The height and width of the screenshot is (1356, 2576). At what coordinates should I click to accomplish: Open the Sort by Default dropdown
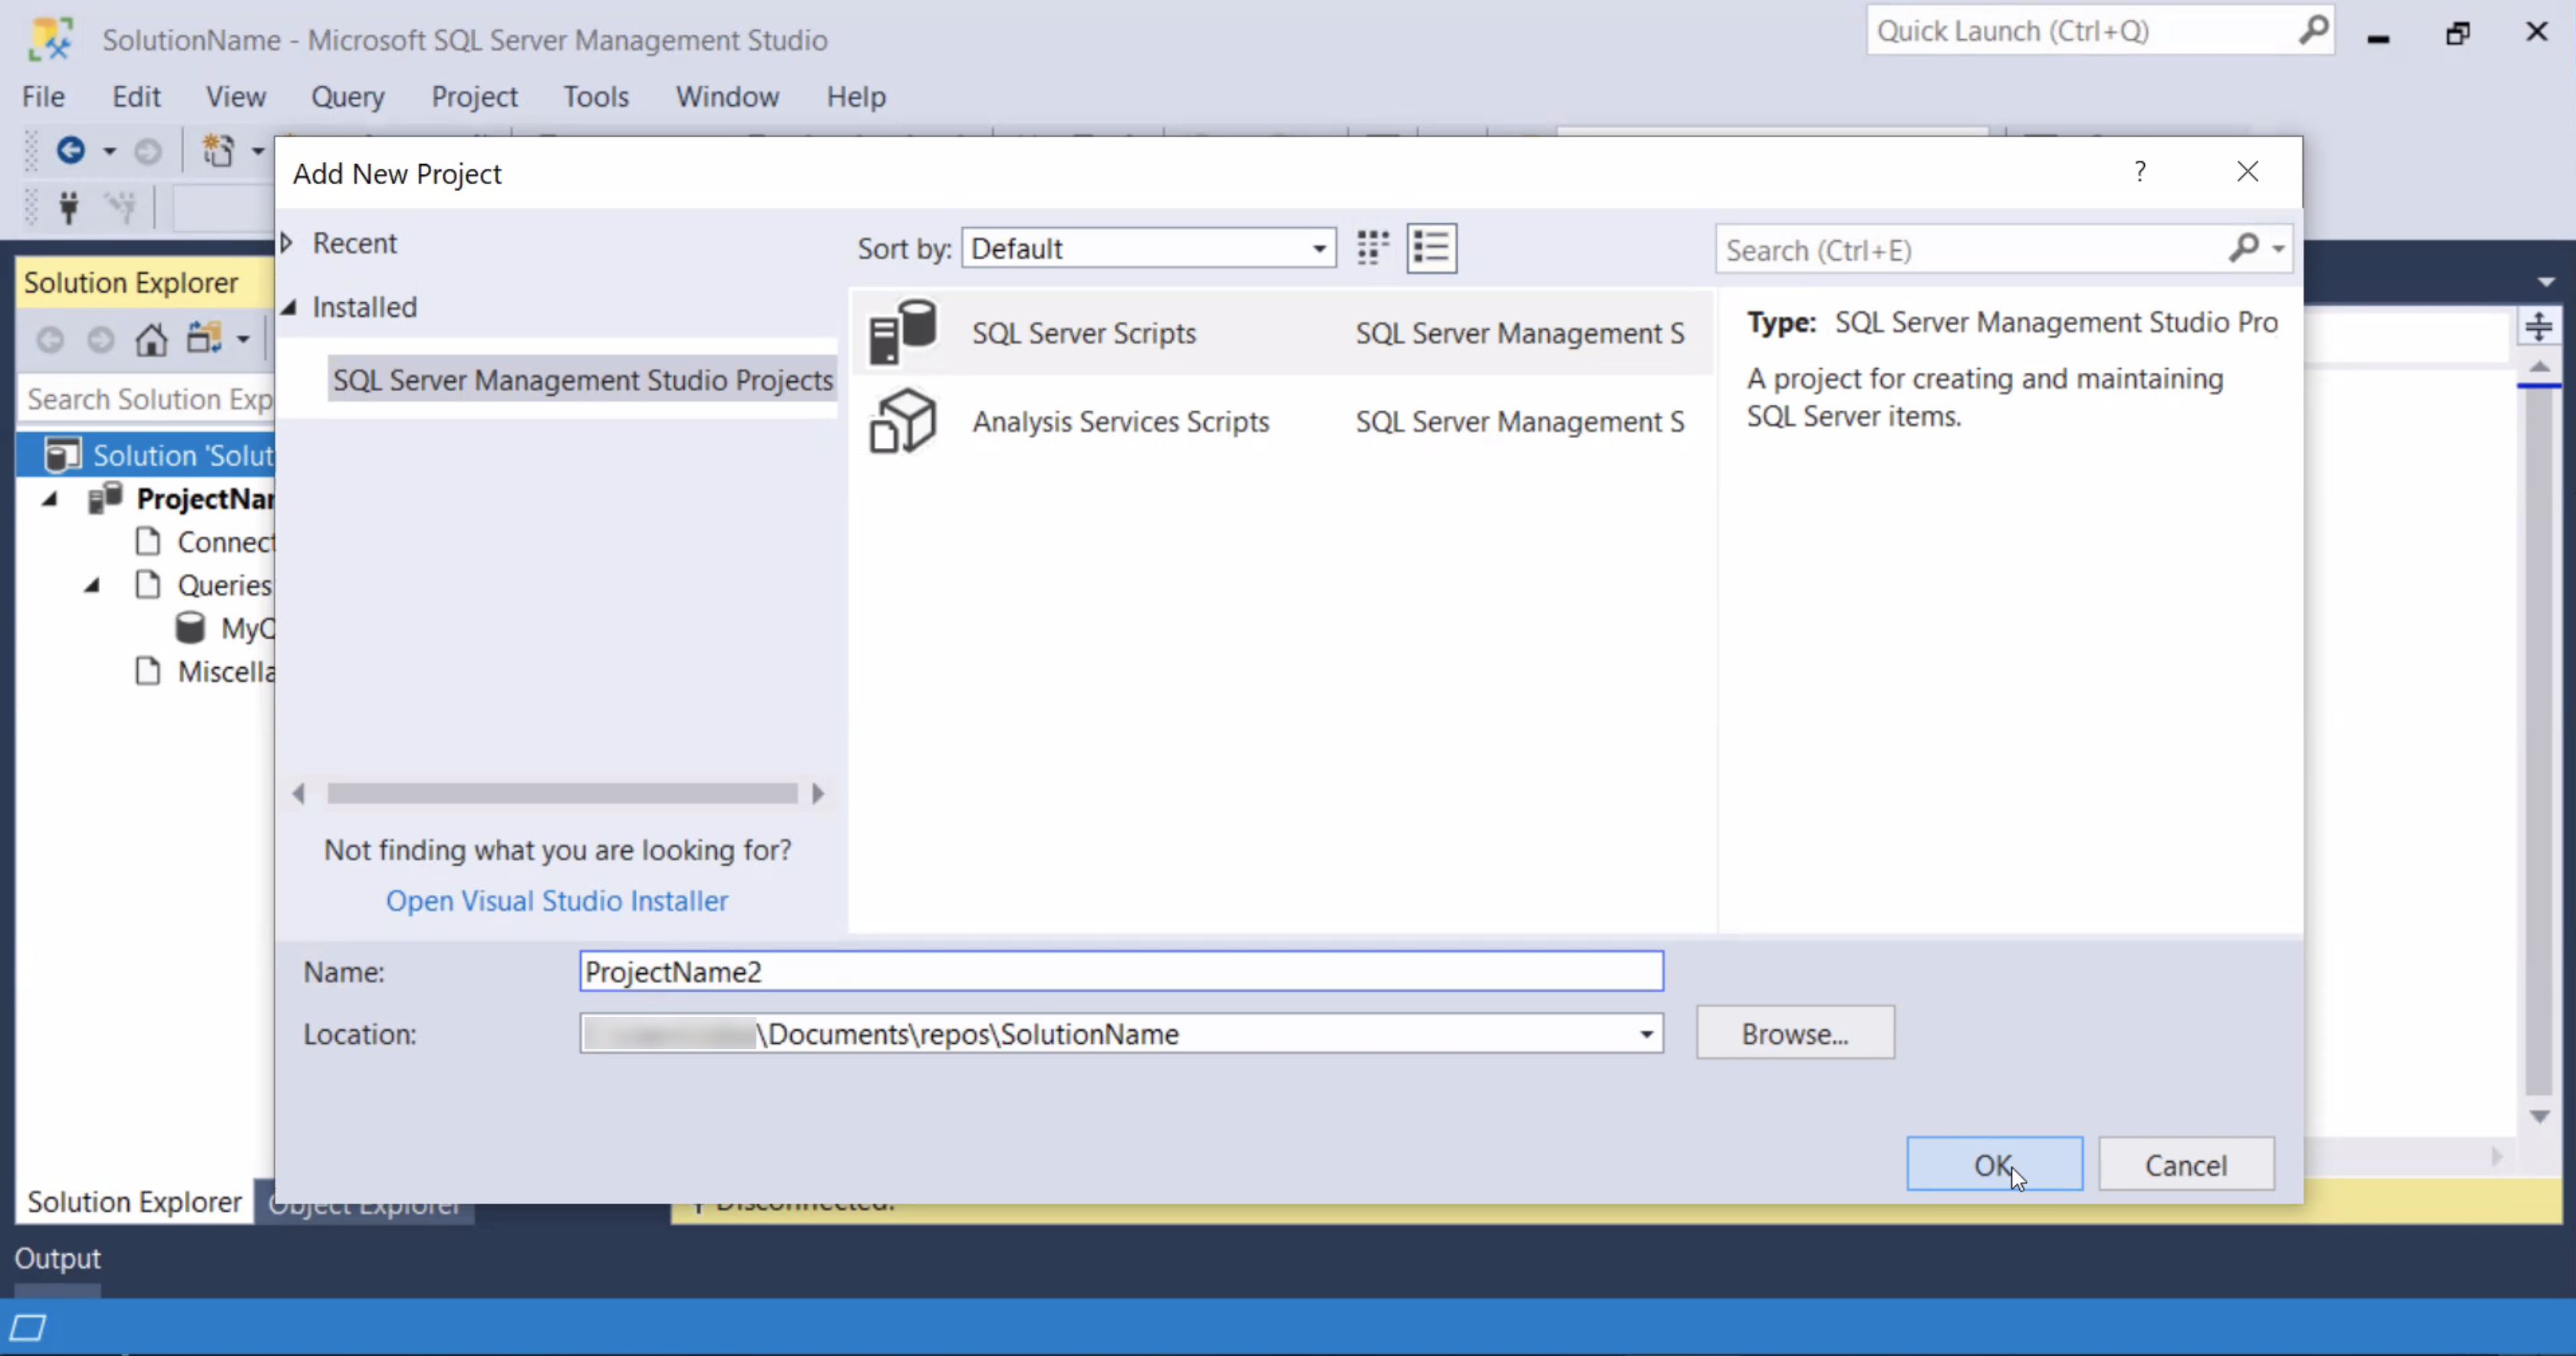point(1149,248)
